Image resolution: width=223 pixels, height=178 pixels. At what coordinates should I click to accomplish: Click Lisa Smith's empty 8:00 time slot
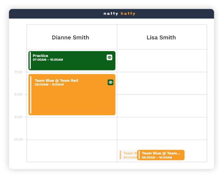(x=162, y=106)
